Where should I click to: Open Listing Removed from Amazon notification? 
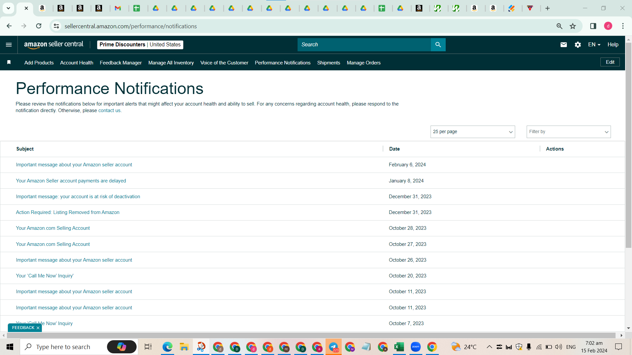68,212
